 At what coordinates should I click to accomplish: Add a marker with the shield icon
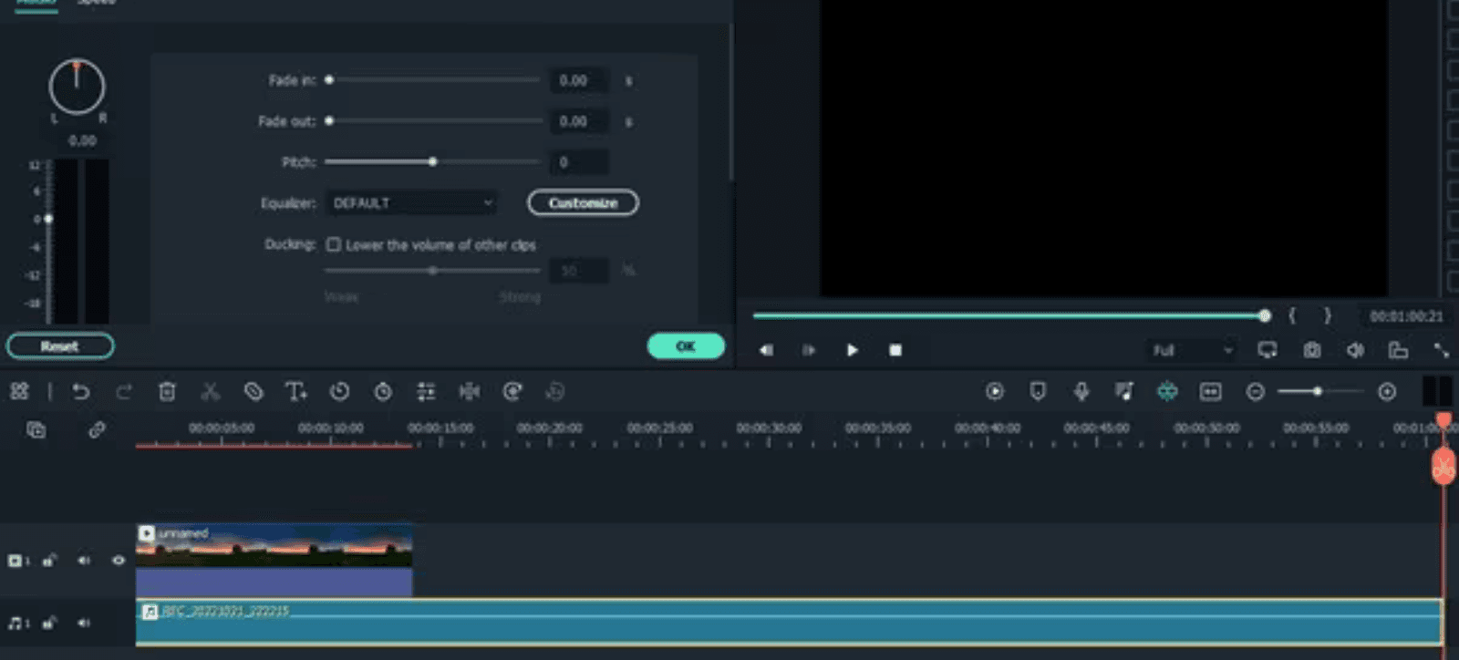1038,392
